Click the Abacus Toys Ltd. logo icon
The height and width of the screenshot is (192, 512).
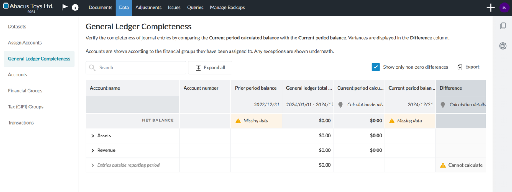pos(6,6)
